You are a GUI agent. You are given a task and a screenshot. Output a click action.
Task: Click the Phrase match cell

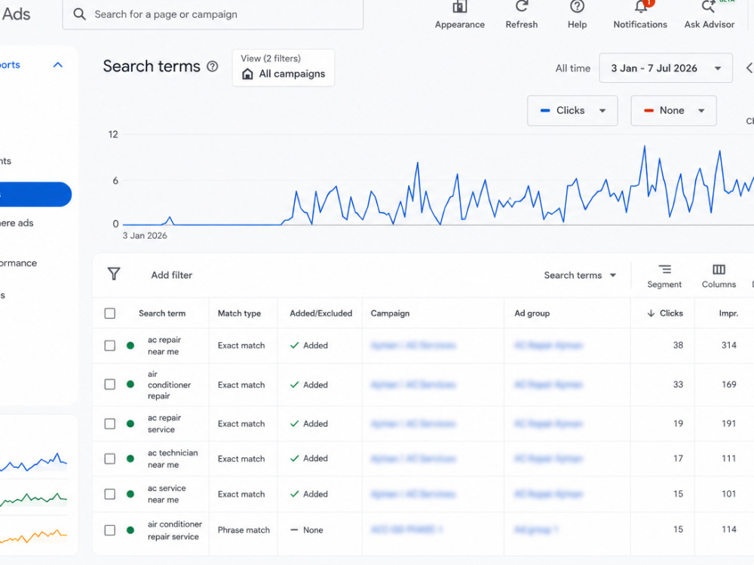244,530
